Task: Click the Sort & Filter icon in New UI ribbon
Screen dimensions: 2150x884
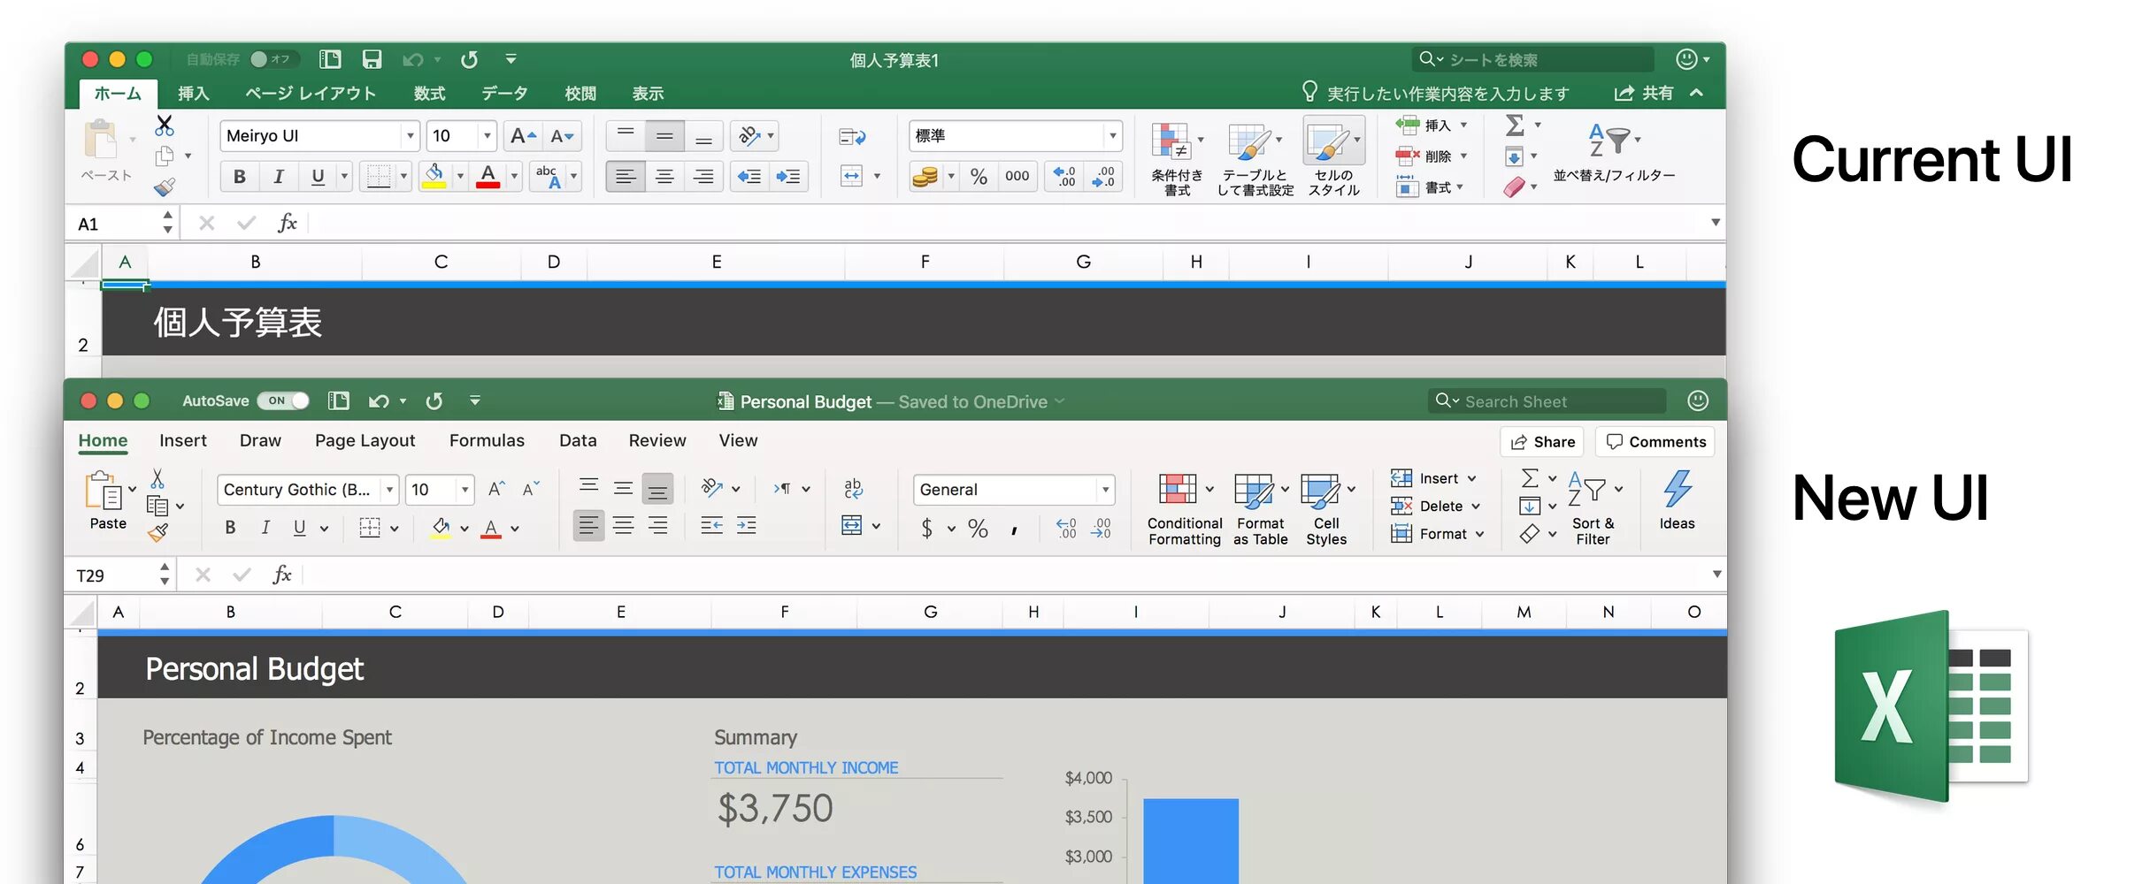Action: (1586, 488)
